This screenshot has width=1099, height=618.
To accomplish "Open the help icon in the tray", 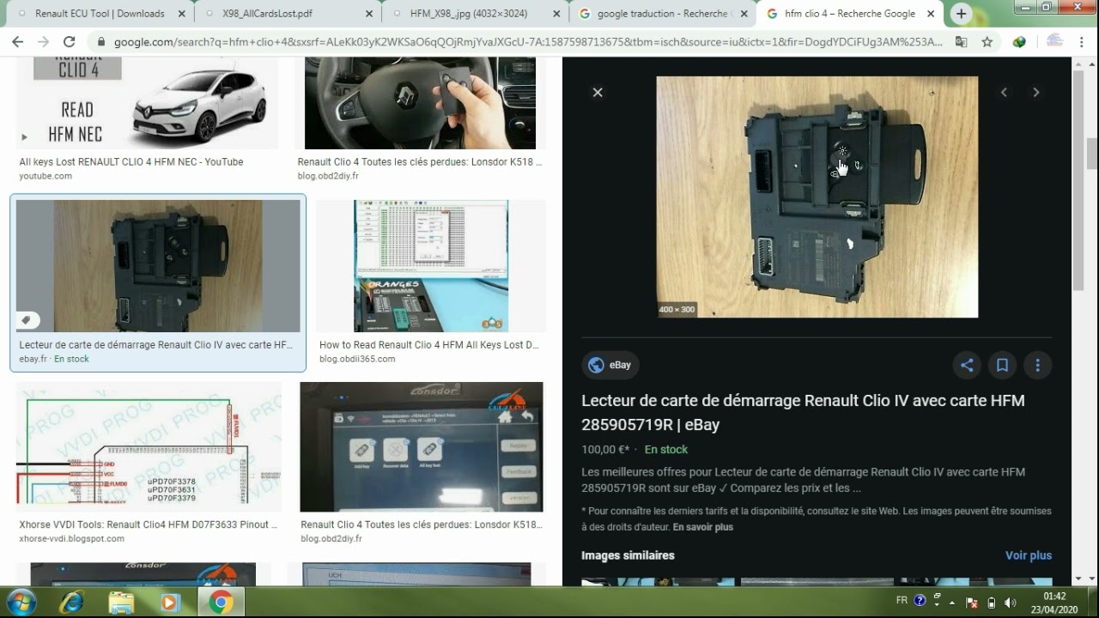I will 920,601.
